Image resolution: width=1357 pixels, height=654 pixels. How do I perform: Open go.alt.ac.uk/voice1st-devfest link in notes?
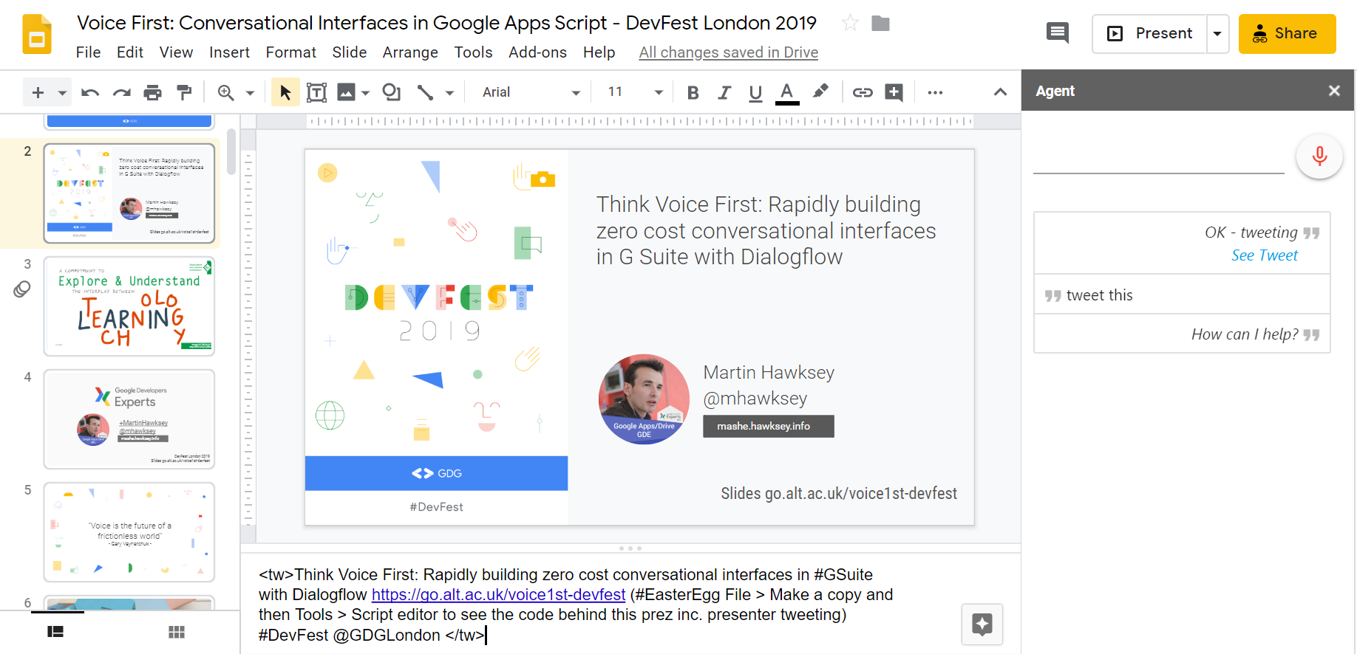498,595
